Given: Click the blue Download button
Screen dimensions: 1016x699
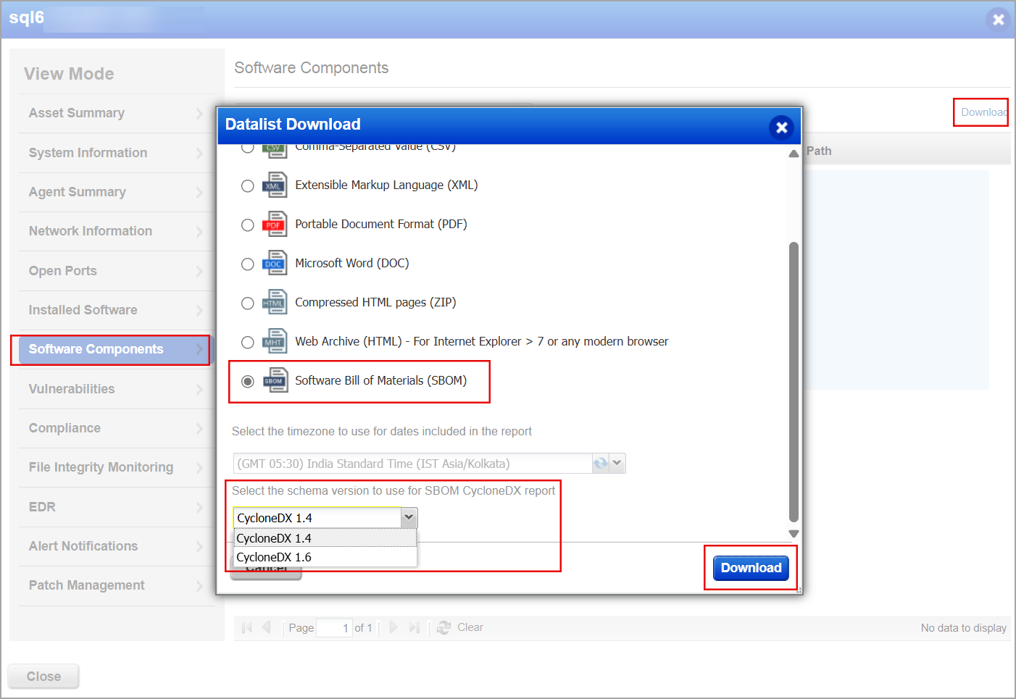Looking at the screenshot, I should 751,568.
